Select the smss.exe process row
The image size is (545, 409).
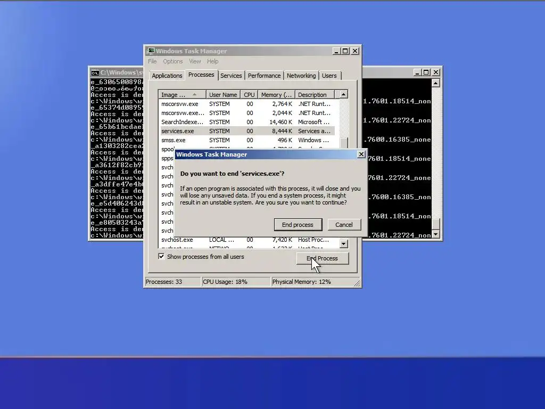coord(247,140)
